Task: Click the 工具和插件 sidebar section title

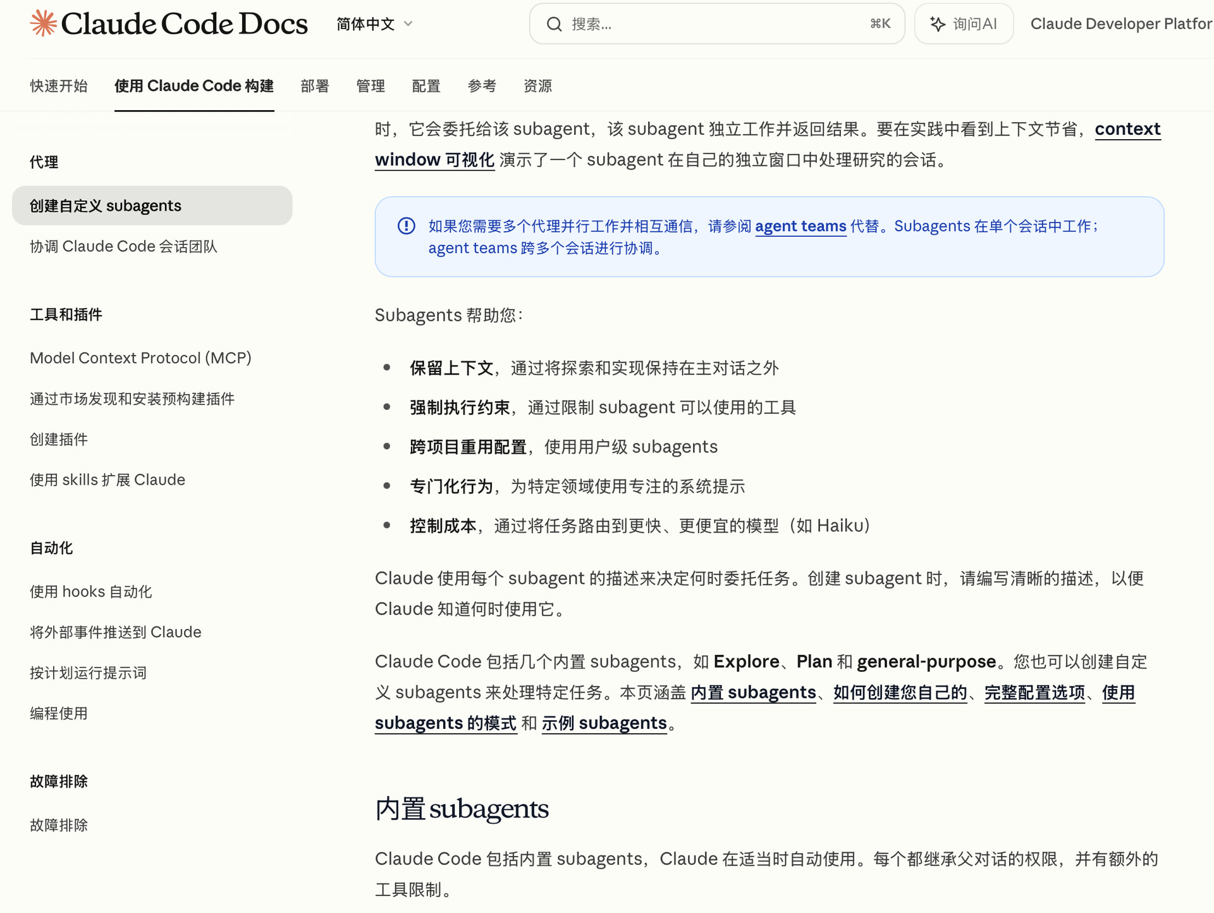Action: point(66,314)
